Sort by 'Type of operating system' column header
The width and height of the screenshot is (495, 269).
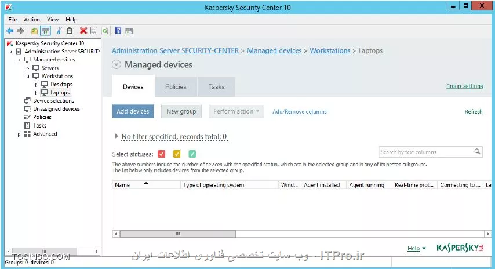click(229, 185)
